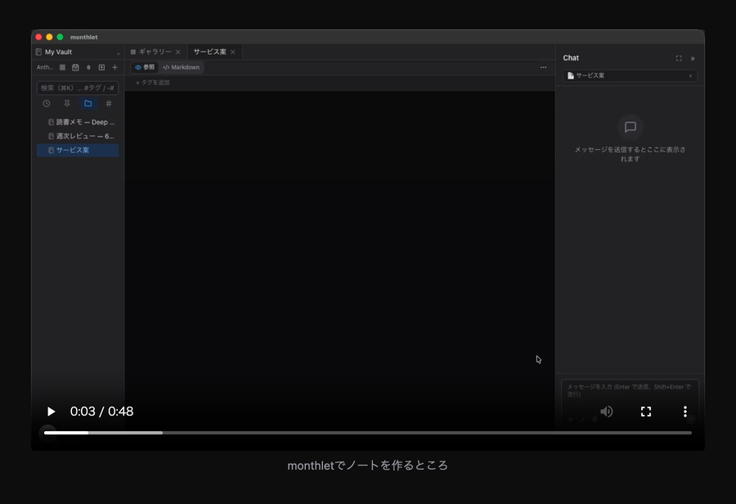Click the diamond-shaped icon in sidebar toolbar
The width and height of the screenshot is (736, 504).
pos(88,67)
